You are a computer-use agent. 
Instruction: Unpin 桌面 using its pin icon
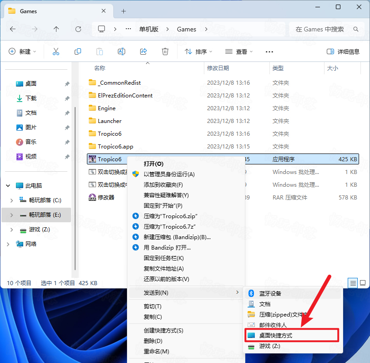(x=67, y=84)
